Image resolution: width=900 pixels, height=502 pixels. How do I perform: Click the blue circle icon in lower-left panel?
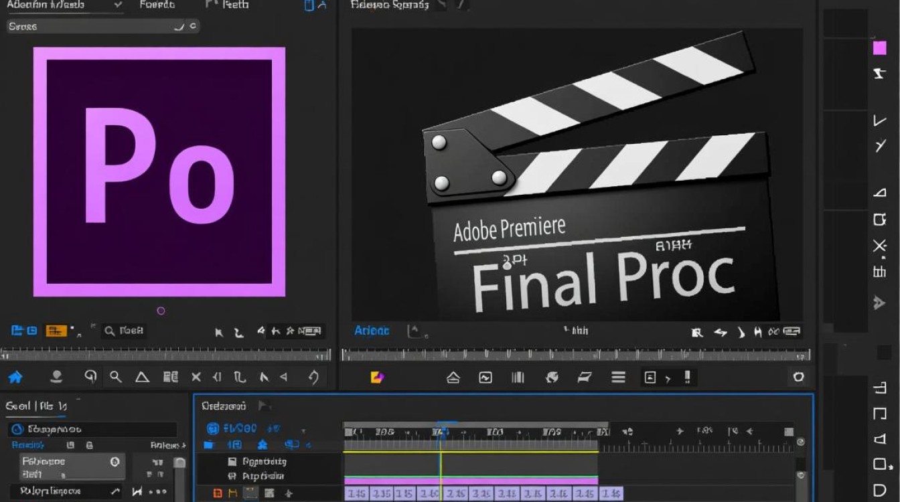point(18,429)
